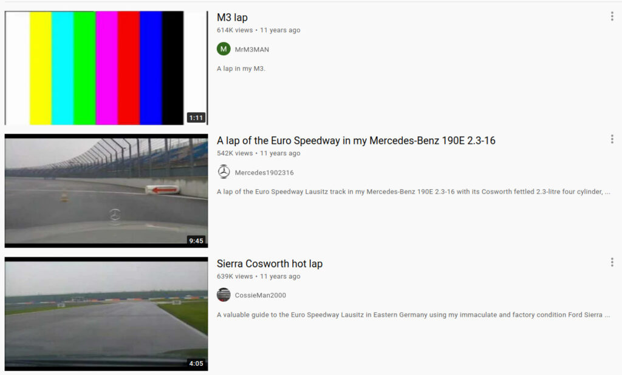This screenshot has height=375, width=622.
Task: Click the 9:45 duration badge
Action: coord(196,241)
